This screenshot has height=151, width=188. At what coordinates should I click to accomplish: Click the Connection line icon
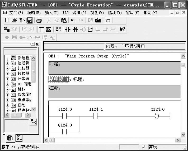click(x=113, y=29)
